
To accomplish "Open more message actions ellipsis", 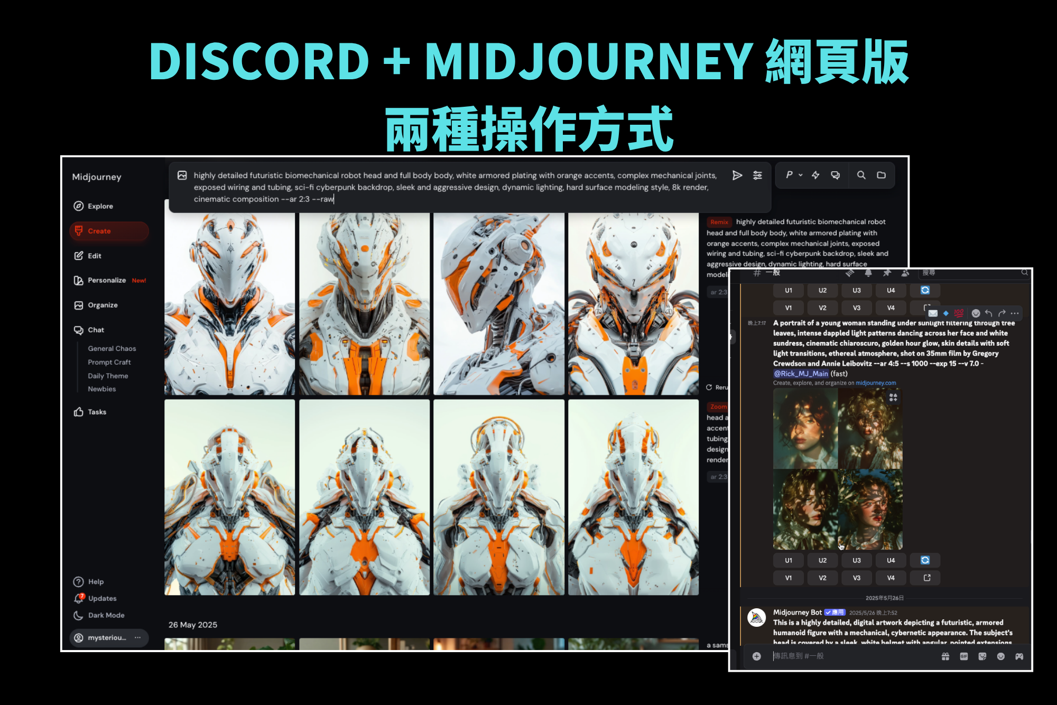I will point(1014,313).
